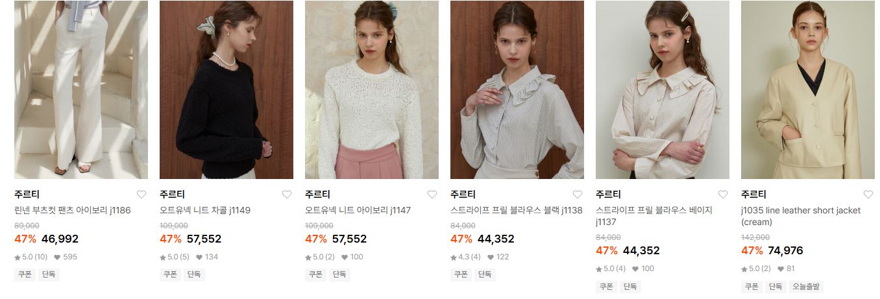The height and width of the screenshot is (299, 880).
Task: Click brand name 주르티 above linen pants
Action: tap(27, 195)
